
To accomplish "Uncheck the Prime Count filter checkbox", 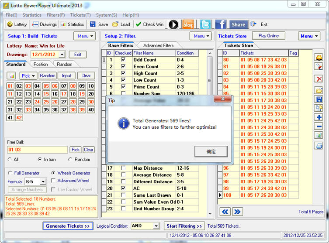I will click(123, 86).
